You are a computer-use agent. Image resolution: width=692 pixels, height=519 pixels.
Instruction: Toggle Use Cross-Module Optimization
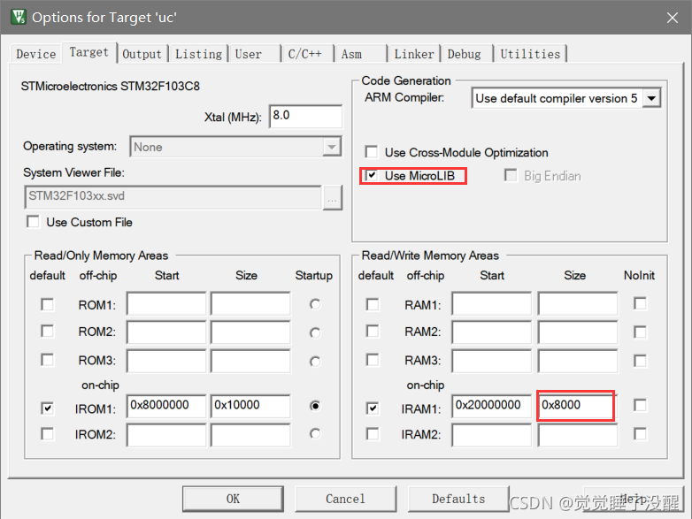[371, 152]
